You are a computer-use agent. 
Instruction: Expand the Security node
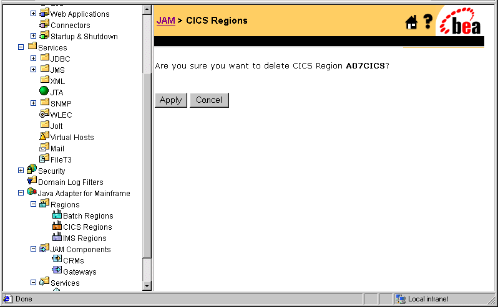(x=21, y=171)
